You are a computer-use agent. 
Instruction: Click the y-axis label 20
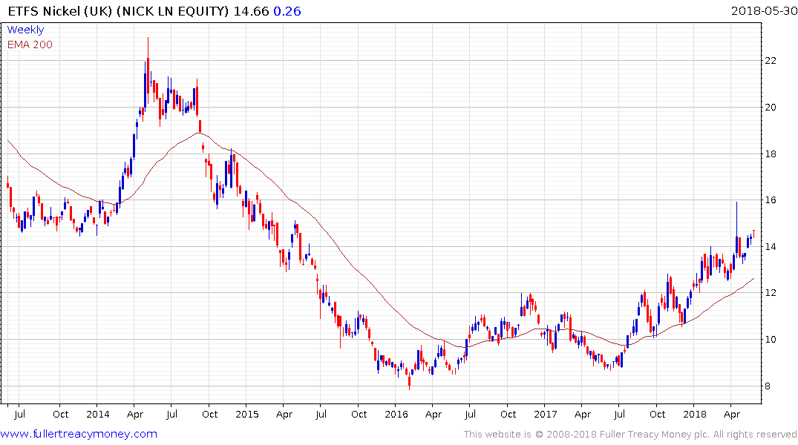coord(771,108)
